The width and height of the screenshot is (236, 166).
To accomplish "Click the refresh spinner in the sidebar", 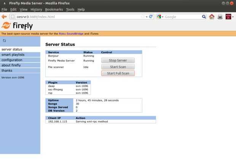I will click(4, 41).
